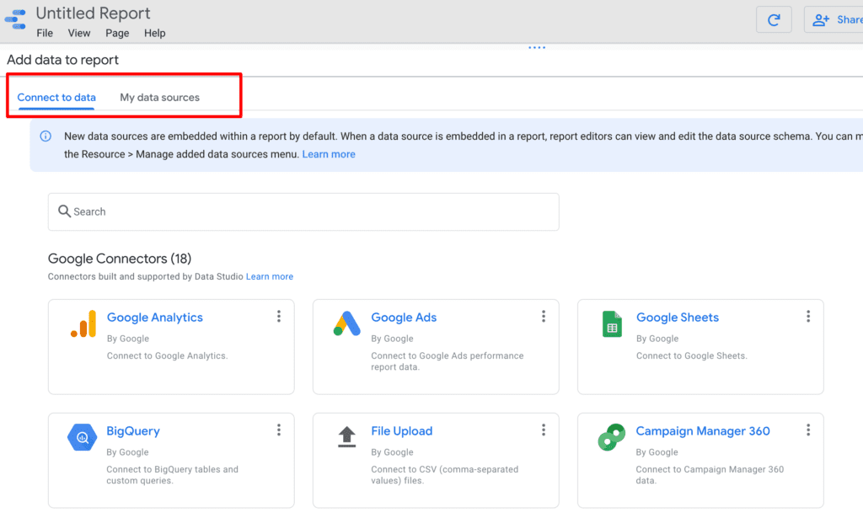Image resolution: width=863 pixels, height=518 pixels.
Task: Click the BigQuery hexagon icon
Action: pos(82,437)
